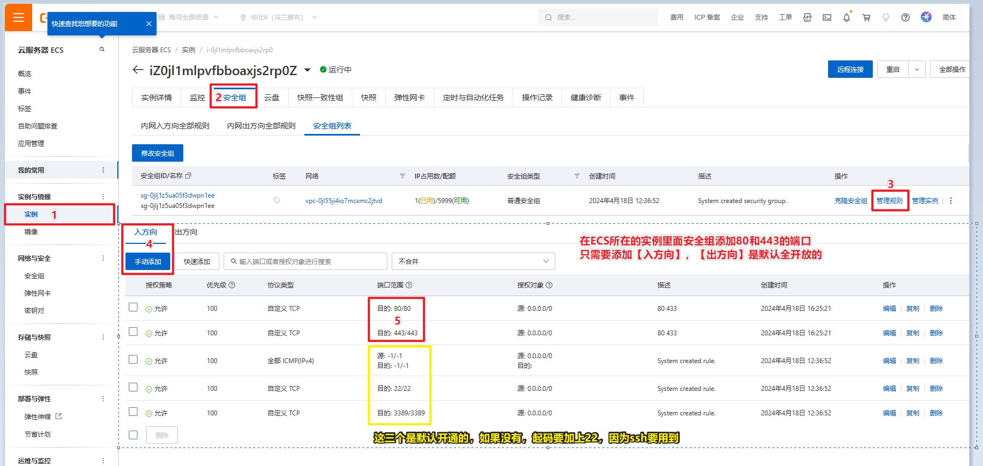Open the shopping cart icon

866,17
